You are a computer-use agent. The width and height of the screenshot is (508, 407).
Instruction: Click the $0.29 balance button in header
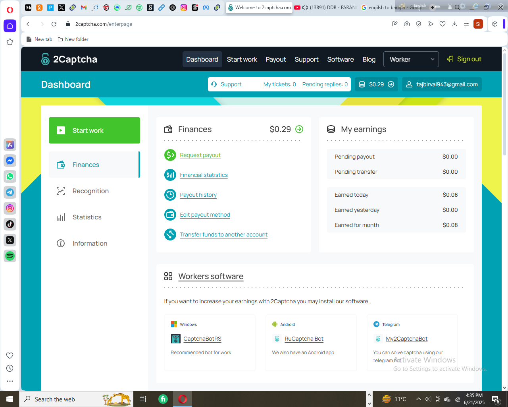376,84
